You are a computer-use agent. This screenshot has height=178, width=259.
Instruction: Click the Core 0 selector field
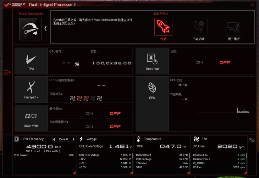[x=64, y=139]
